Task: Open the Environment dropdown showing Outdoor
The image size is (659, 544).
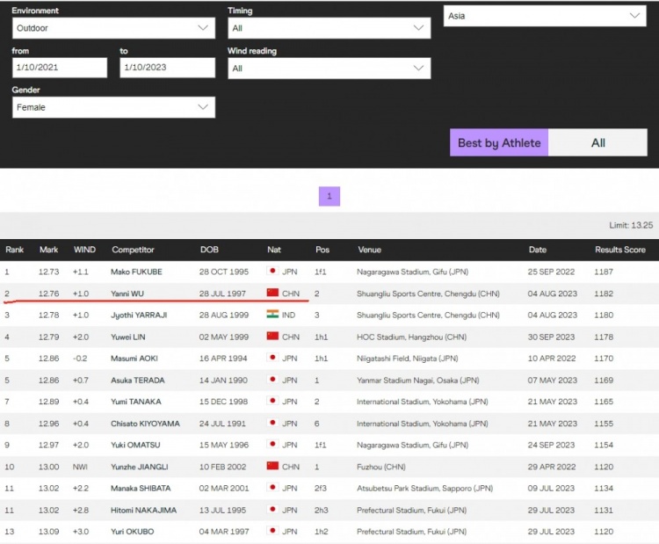Action: pos(113,28)
